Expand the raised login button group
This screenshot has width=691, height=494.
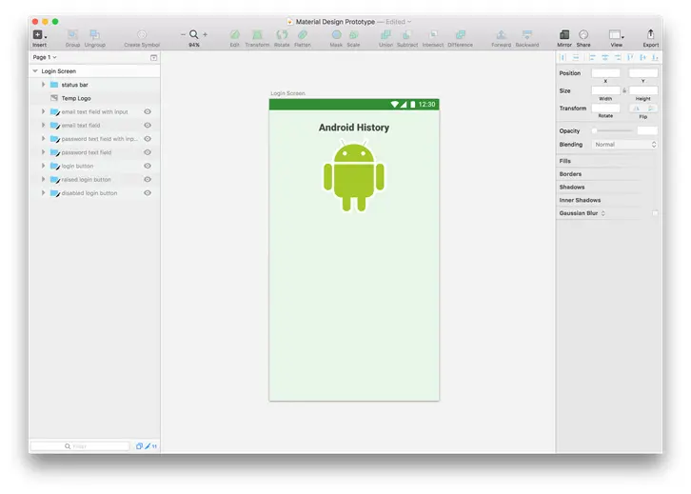pos(43,179)
